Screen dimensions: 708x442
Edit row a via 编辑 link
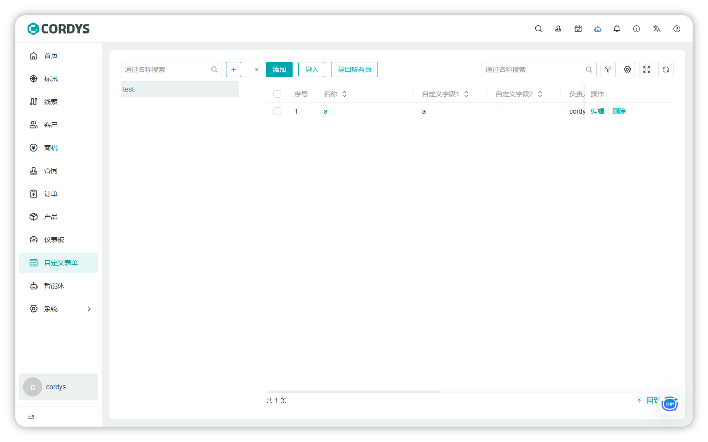598,111
